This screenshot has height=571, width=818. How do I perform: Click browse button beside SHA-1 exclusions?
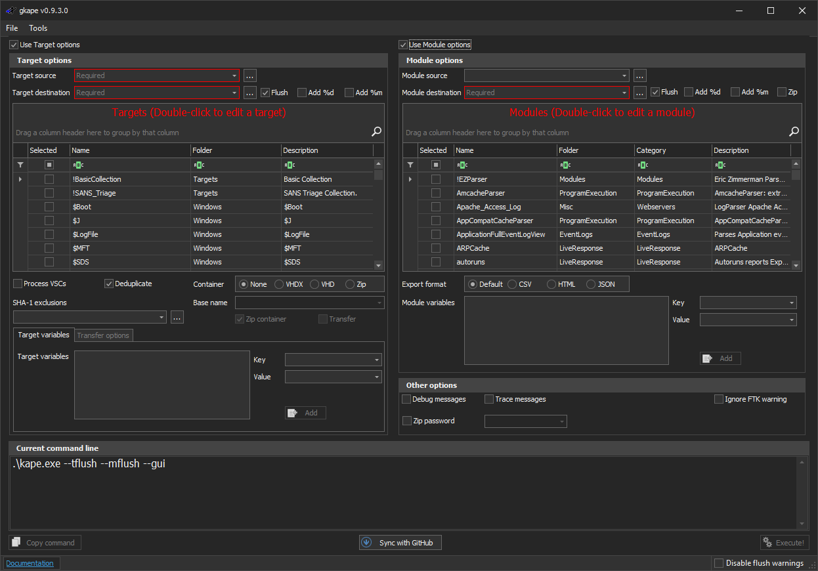coord(177,318)
